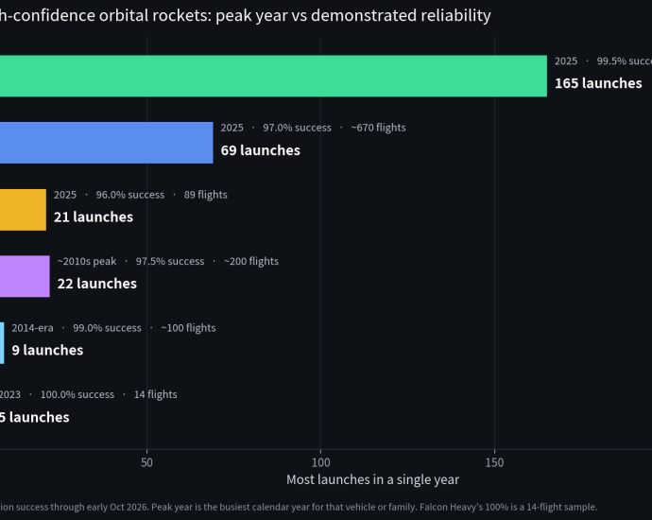Viewport: 652px width, 520px height.
Task: Click the '~670 flights' annotation
Action: [378, 128]
